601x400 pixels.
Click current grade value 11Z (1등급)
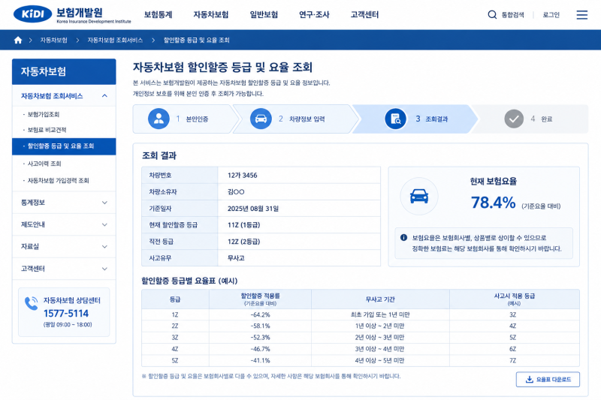click(x=243, y=225)
